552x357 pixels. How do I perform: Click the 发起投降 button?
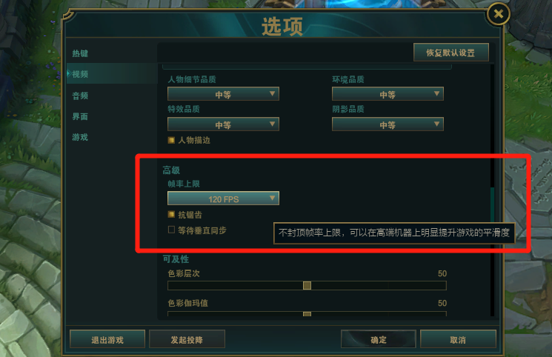(187, 339)
